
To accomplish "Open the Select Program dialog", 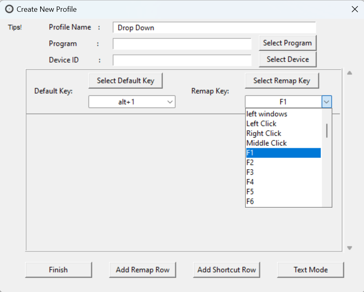I will click(x=287, y=43).
